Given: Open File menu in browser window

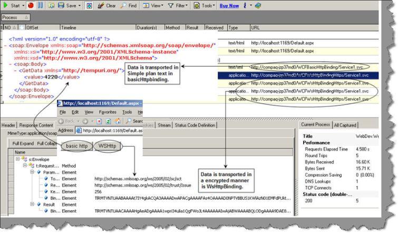Looking at the screenshot, I should point(63,112).
